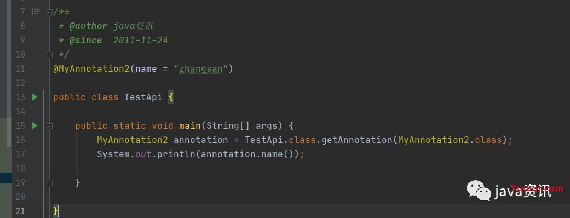
Task: Click the @since Javadoc tag
Action: pos(86,41)
